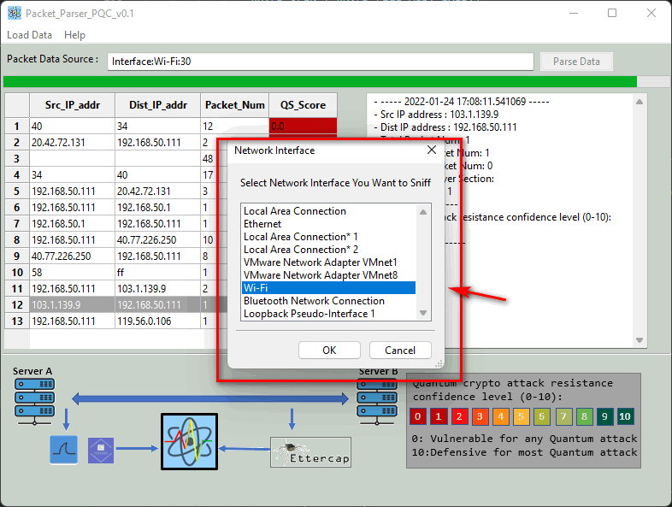Click the green confidence level 8 swatch

[x=584, y=416]
